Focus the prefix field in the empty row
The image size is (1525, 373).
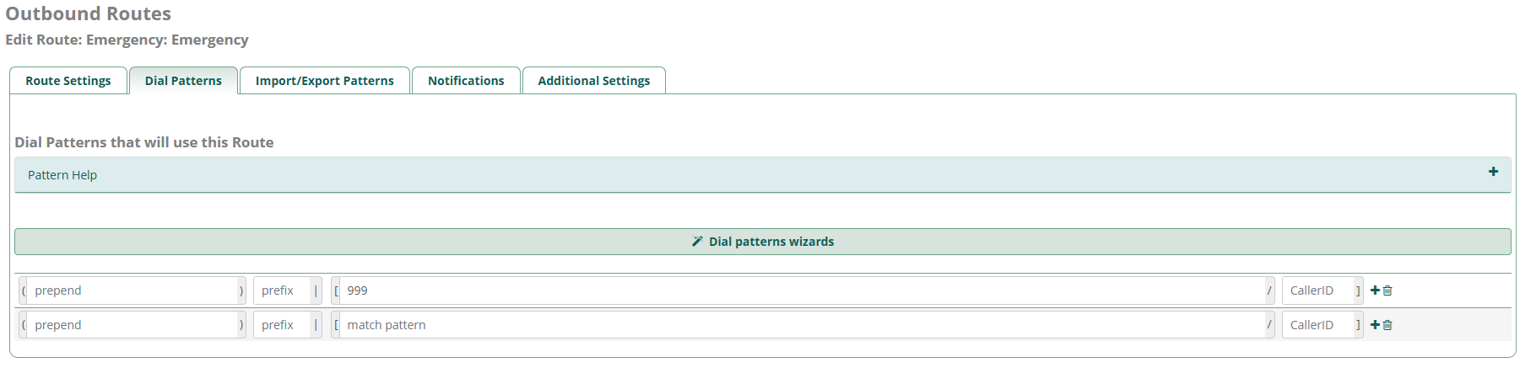[282, 325]
